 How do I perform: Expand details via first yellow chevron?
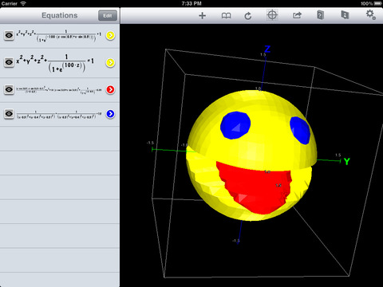point(110,35)
